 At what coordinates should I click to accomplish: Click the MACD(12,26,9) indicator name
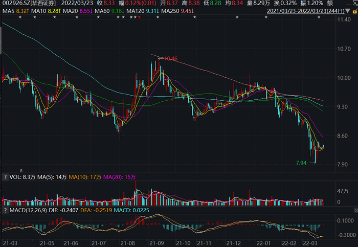point(28,210)
